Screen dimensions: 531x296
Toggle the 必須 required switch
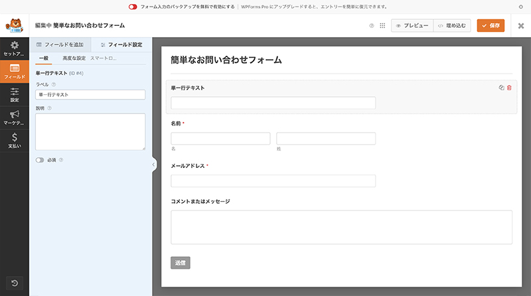[x=40, y=160]
